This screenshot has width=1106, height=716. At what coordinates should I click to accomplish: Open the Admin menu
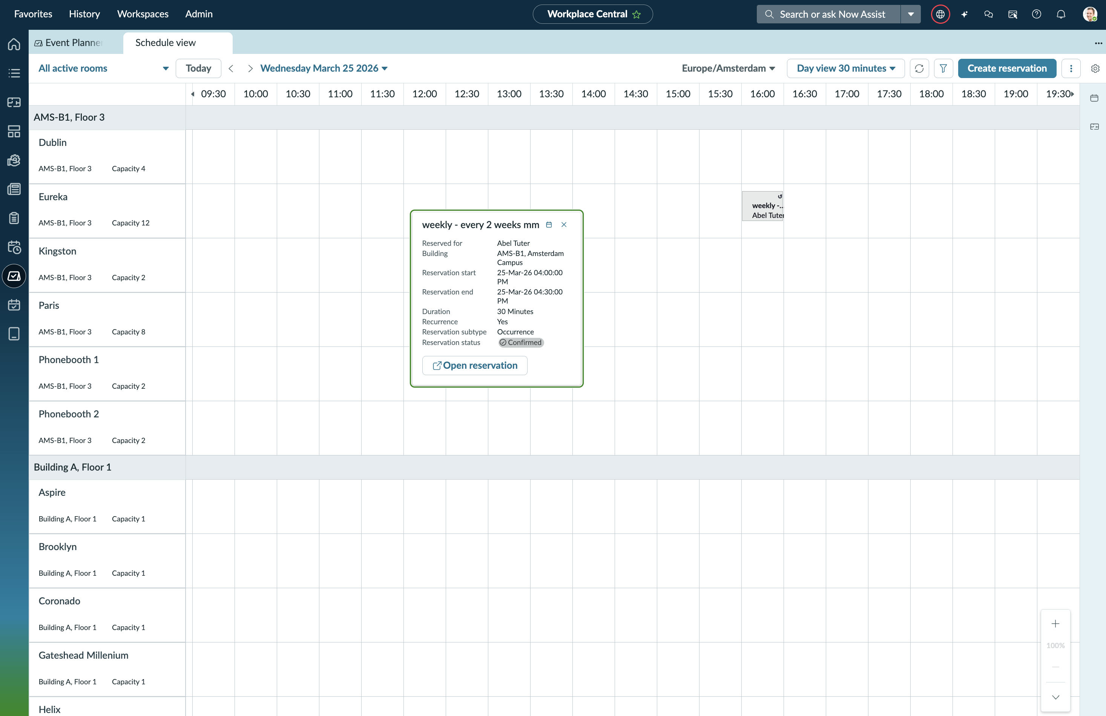tap(199, 14)
